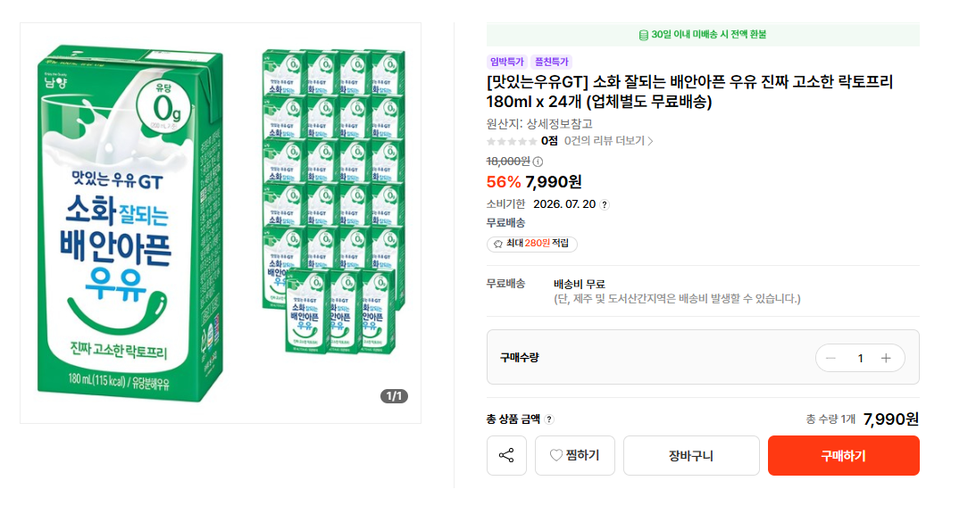Click the quantity number field
This screenshot has width=968, height=514.
point(860,359)
